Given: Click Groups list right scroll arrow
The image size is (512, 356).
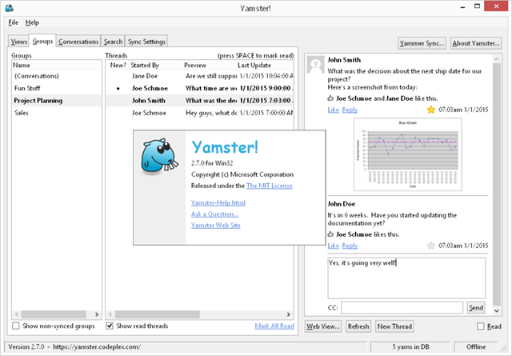Looking at the screenshot, I should click(x=97, y=314).
